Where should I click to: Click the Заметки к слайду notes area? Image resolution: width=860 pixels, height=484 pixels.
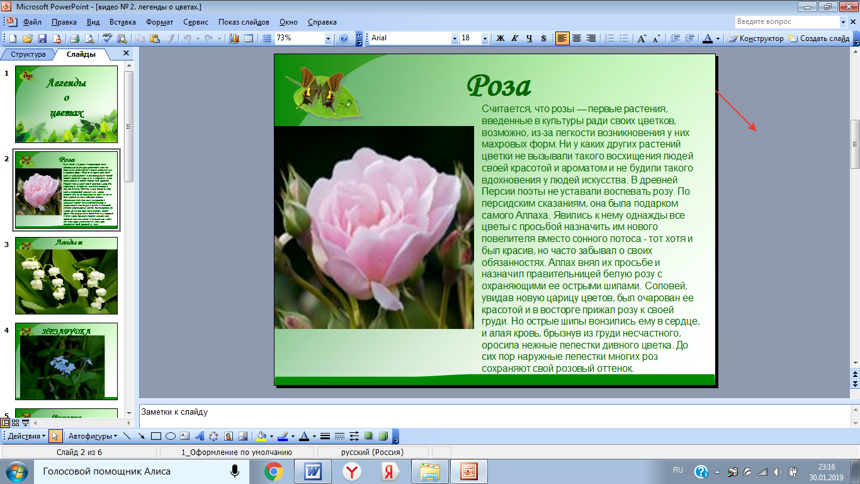click(x=494, y=416)
